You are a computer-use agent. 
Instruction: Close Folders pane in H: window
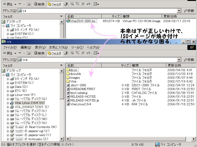[61, 65]
